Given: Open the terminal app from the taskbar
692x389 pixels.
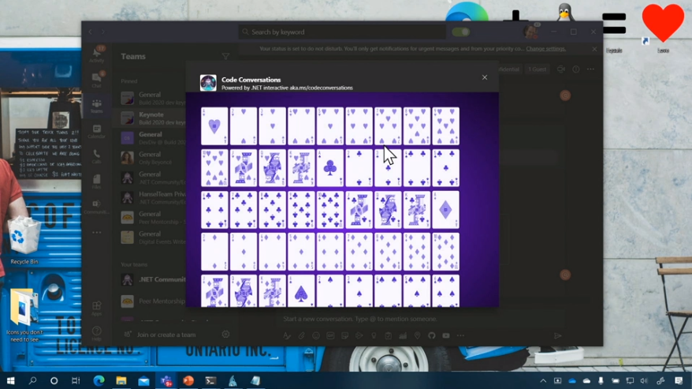Looking at the screenshot, I should click(210, 380).
